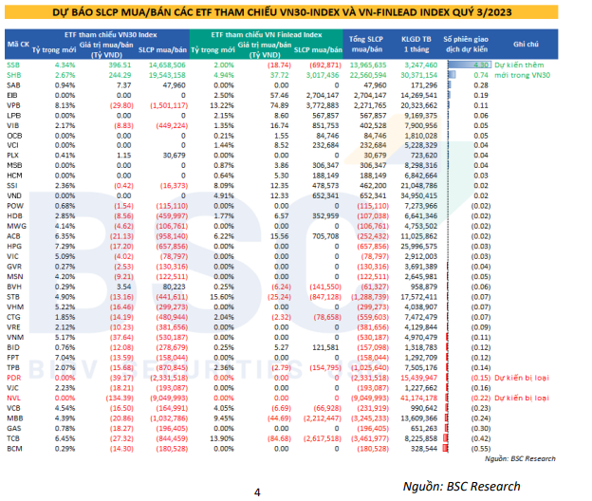Select the SHB ticker cell
Image resolution: width=592 pixels, height=501 pixels.
(x=13, y=75)
